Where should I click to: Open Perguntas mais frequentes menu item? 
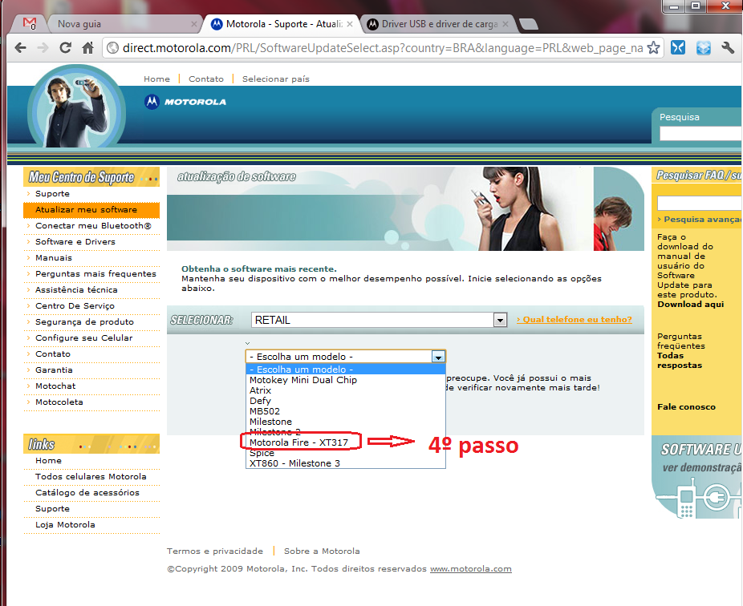pos(95,274)
